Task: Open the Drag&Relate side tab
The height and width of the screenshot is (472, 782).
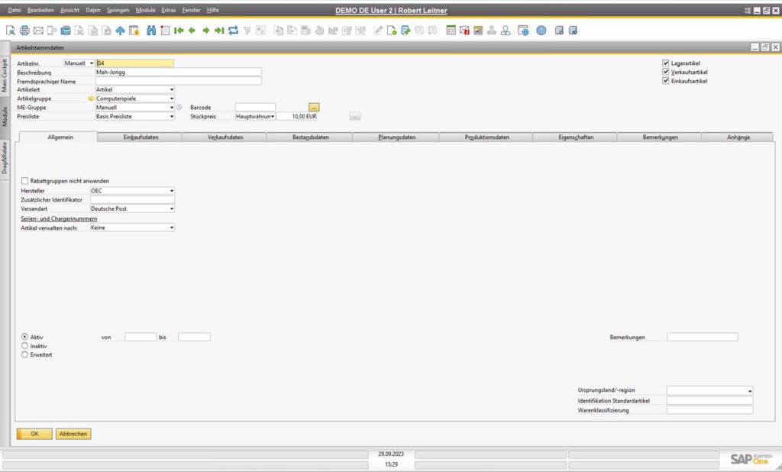Action: (5, 158)
